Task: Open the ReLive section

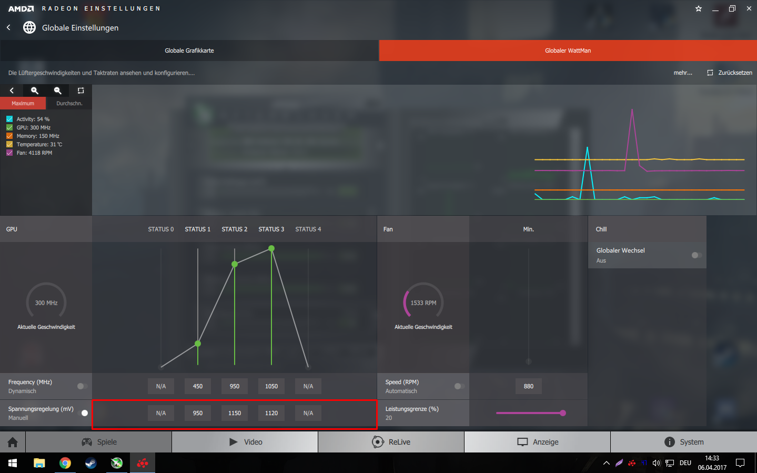Action: pos(391,442)
